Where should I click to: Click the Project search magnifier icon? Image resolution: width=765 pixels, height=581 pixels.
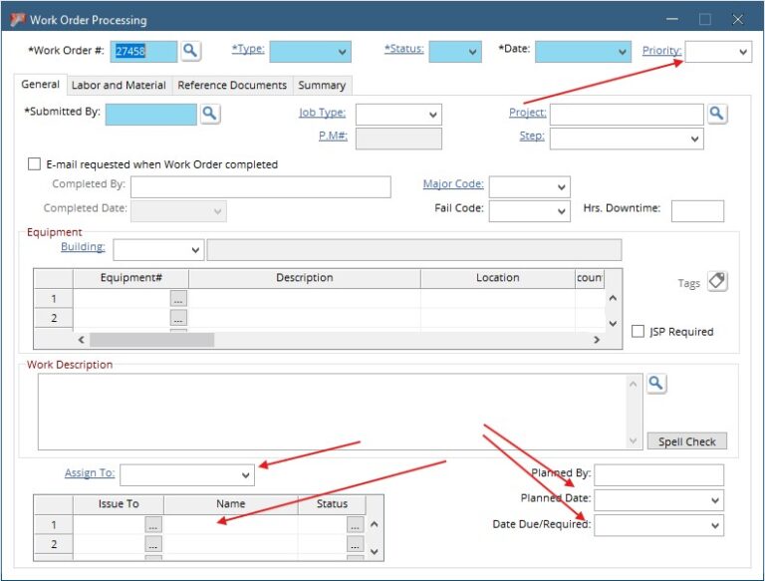click(717, 114)
